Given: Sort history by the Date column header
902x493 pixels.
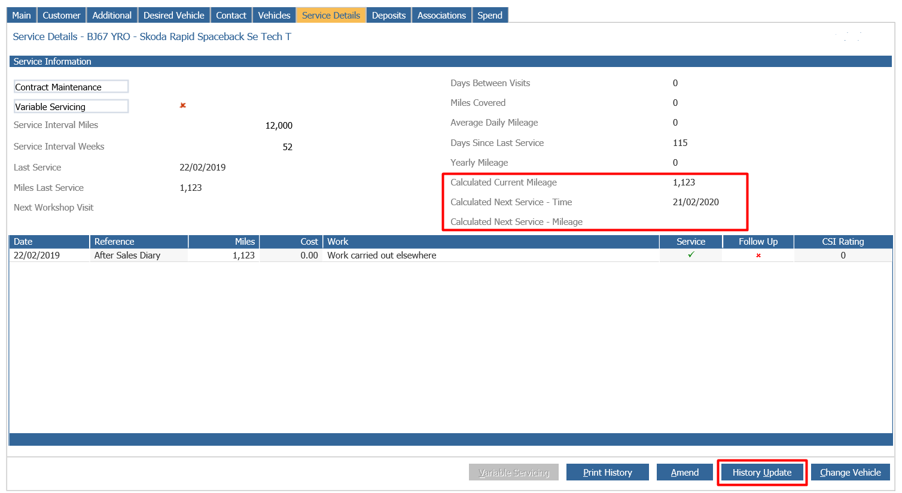Looking at the screenshot, I should click(x=50, y=242).
